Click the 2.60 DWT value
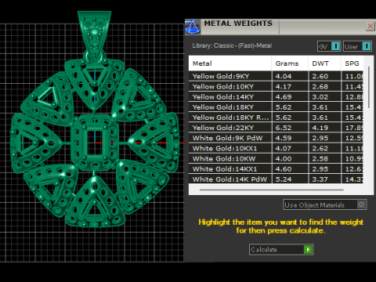 [x=320, y=76]
